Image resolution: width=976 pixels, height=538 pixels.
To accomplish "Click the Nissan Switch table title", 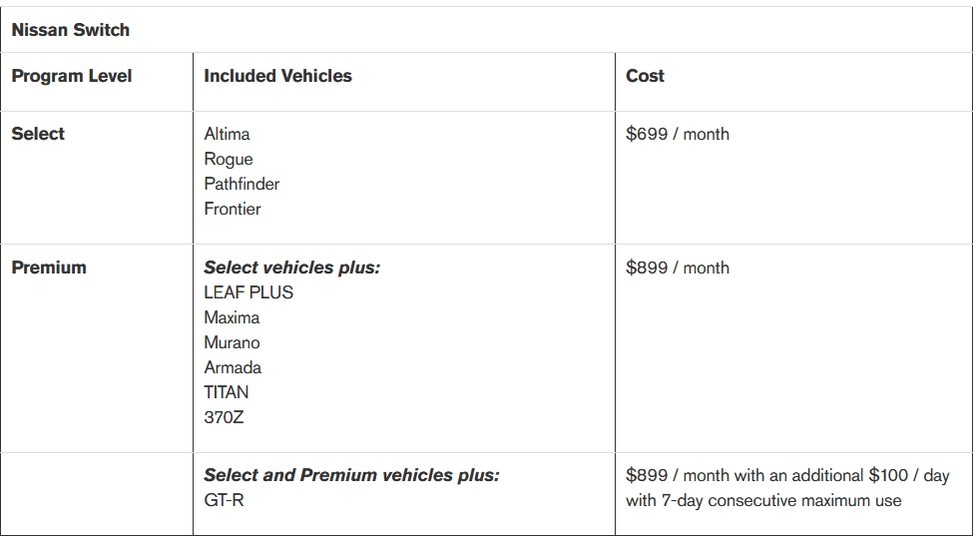I will click(x=71, y=30).
